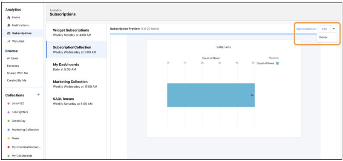Click the Watchlist chart icon
The image size is (343, 161).
tap(9, 41)
